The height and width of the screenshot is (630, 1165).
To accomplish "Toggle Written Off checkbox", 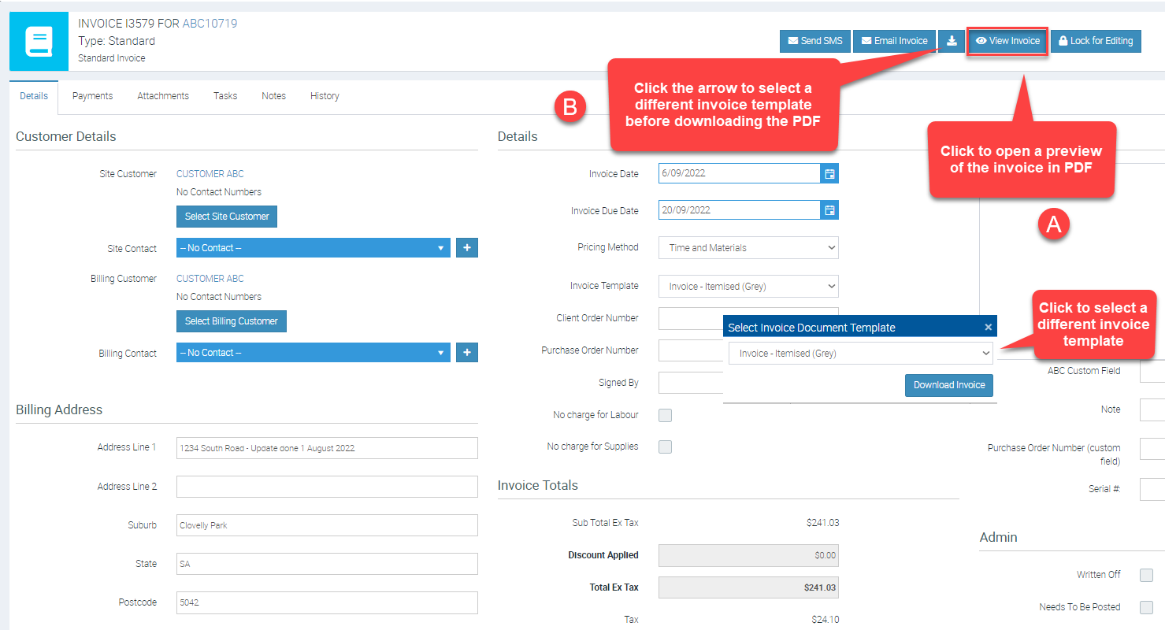I will [1146, 575].
